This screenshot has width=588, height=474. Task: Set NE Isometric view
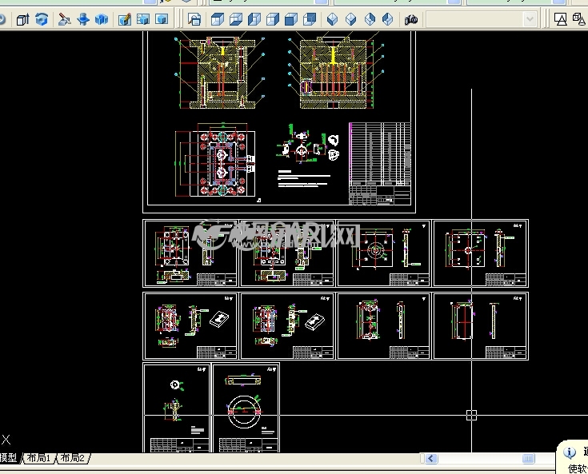click(x=370, y=19)
